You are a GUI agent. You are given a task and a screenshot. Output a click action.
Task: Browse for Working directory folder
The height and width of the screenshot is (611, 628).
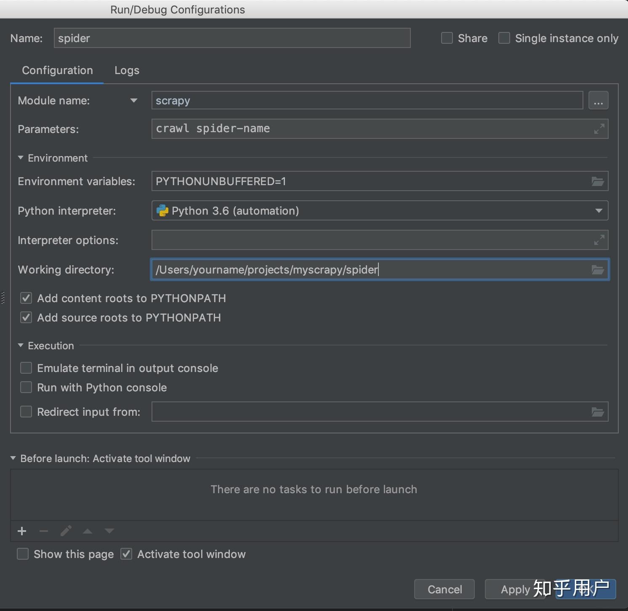[x=598, y=270]
